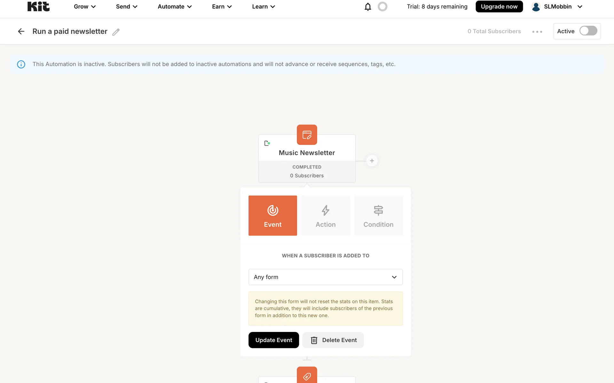Expand the Any form dropdown

(x=325, y=277)
